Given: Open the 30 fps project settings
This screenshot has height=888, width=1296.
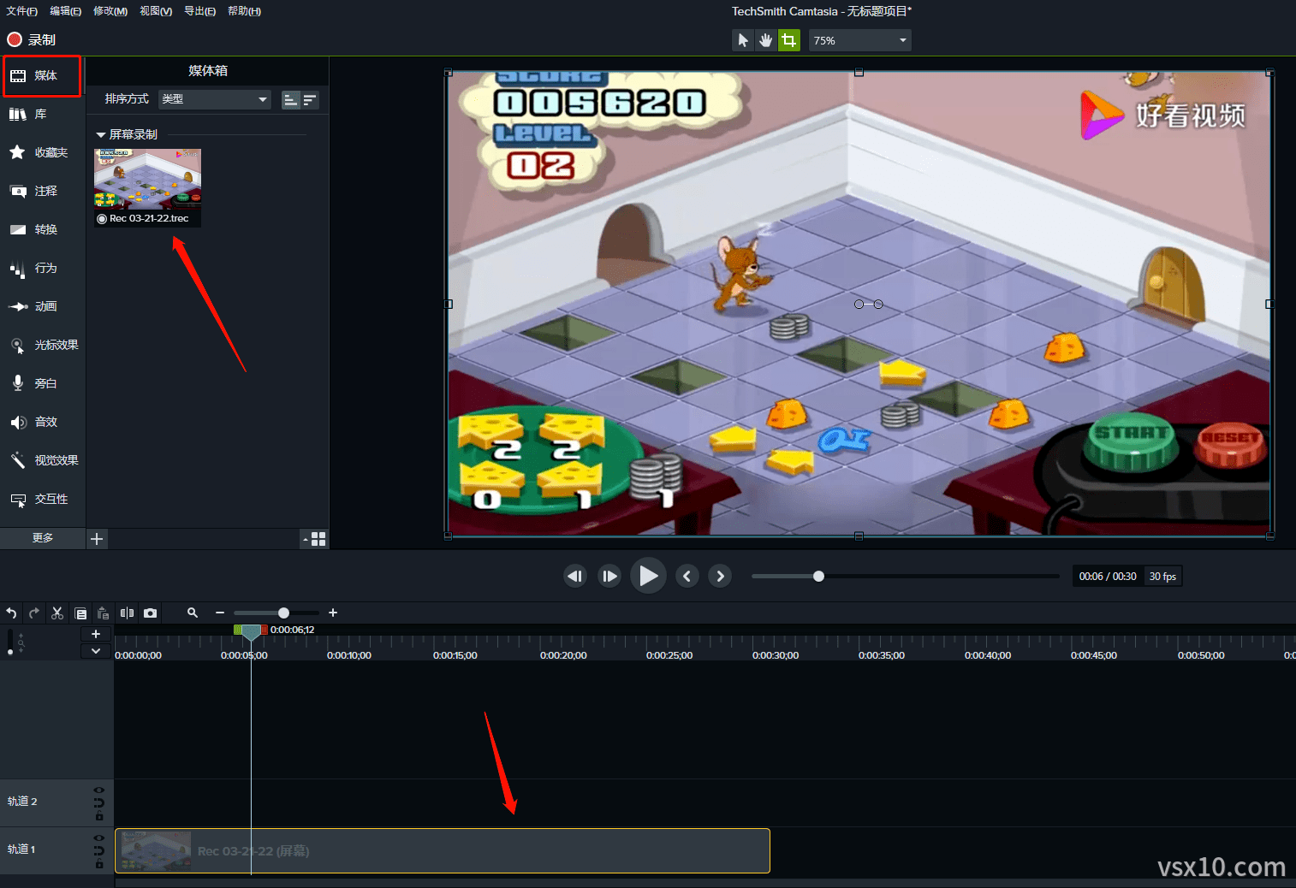Looking at the screenshot, I should (x=1162, y=577).
